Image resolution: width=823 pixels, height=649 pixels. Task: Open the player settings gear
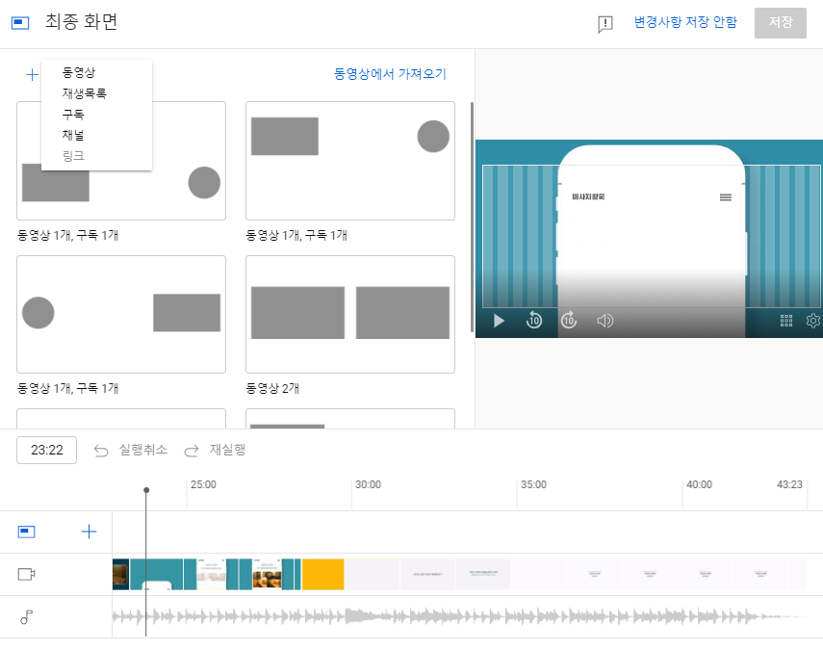coord(813,321)
